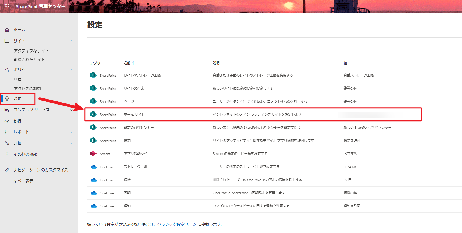Open the サイトのストレージ上限 setting
The height and width of the screenshot is (233, 462).
click(142, 75)
